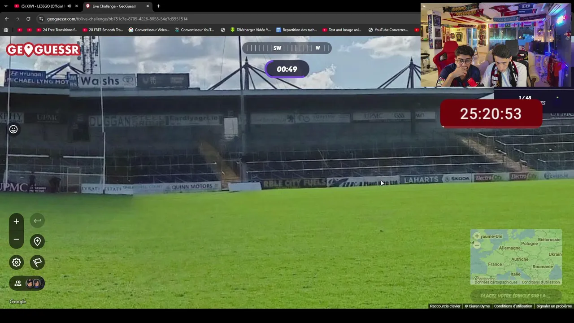Open the emoji reactions smiley button

(13, 129)
